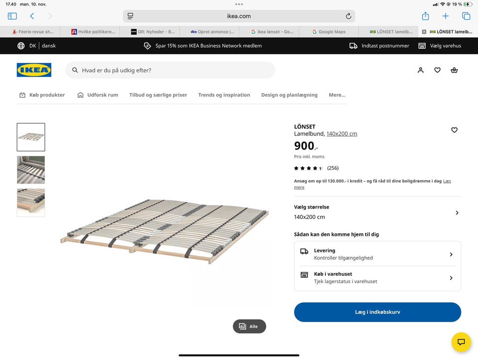Open the user account profile icon

point(421,70)
